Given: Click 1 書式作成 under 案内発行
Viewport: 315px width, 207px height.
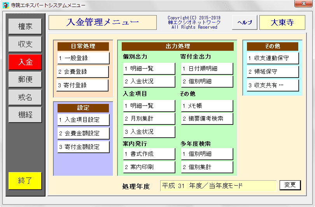Looking at the screenshot, I should coord(149,154).
